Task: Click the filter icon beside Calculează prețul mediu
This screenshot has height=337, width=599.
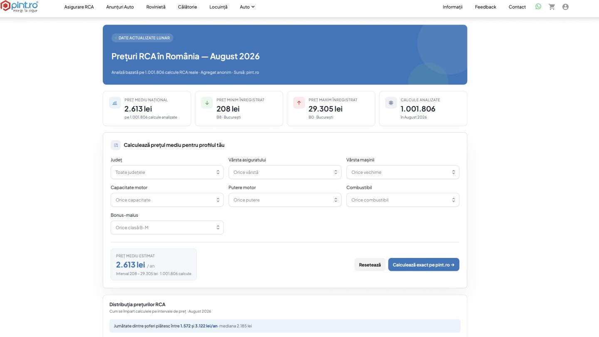Action: coord(116,145)
